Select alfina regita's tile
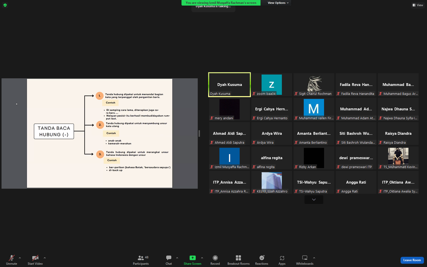 click(x=272, y=158)
